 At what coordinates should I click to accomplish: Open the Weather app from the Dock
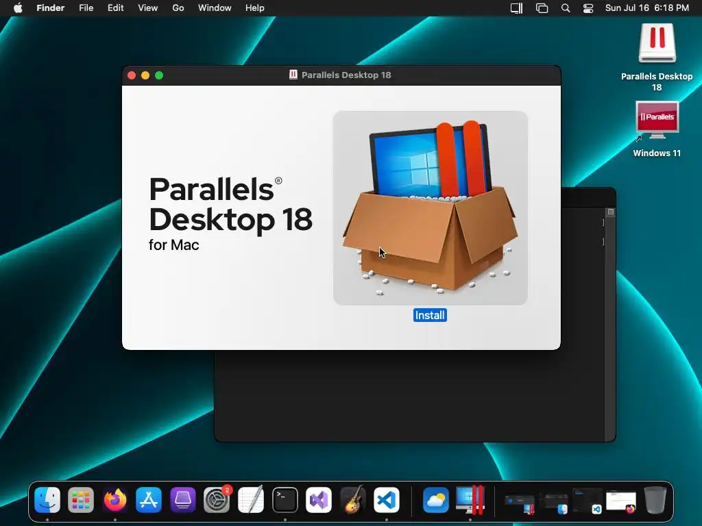click(x=435, y=499)
